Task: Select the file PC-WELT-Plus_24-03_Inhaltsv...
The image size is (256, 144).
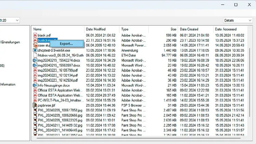Action: (x=60, y=100)
